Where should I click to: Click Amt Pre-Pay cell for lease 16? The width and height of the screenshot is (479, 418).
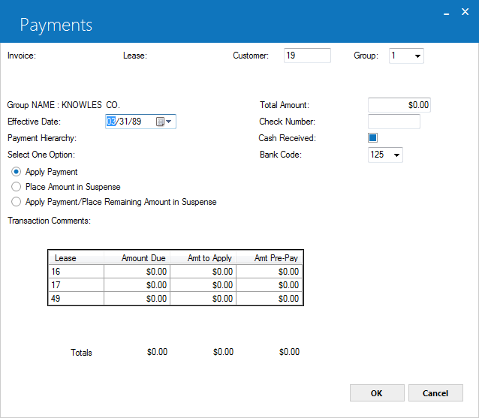269,272
